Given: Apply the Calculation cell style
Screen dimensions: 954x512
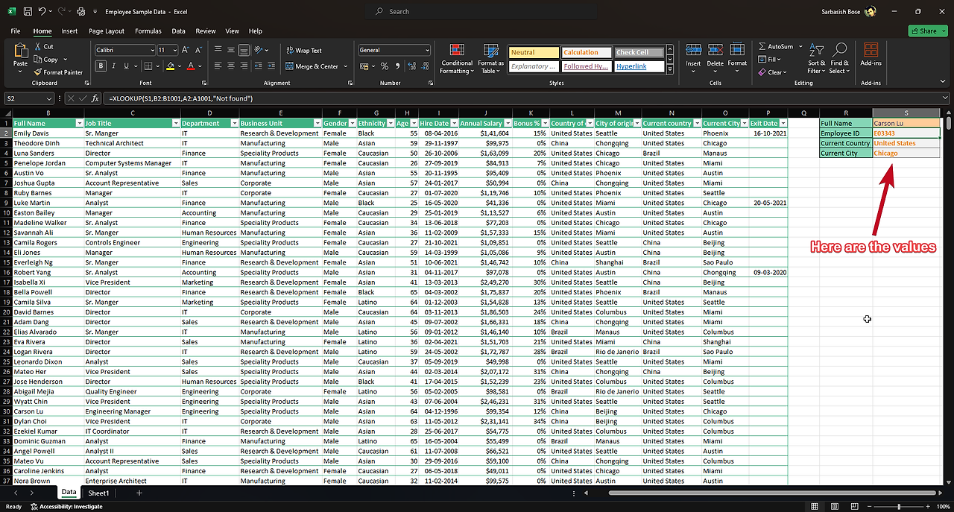Looking at the screenshot, I should (586, 52).
